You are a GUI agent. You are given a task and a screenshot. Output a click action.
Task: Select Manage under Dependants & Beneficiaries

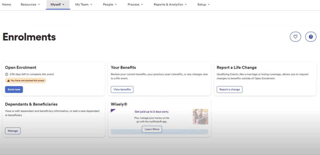click(x=13, y=131)
